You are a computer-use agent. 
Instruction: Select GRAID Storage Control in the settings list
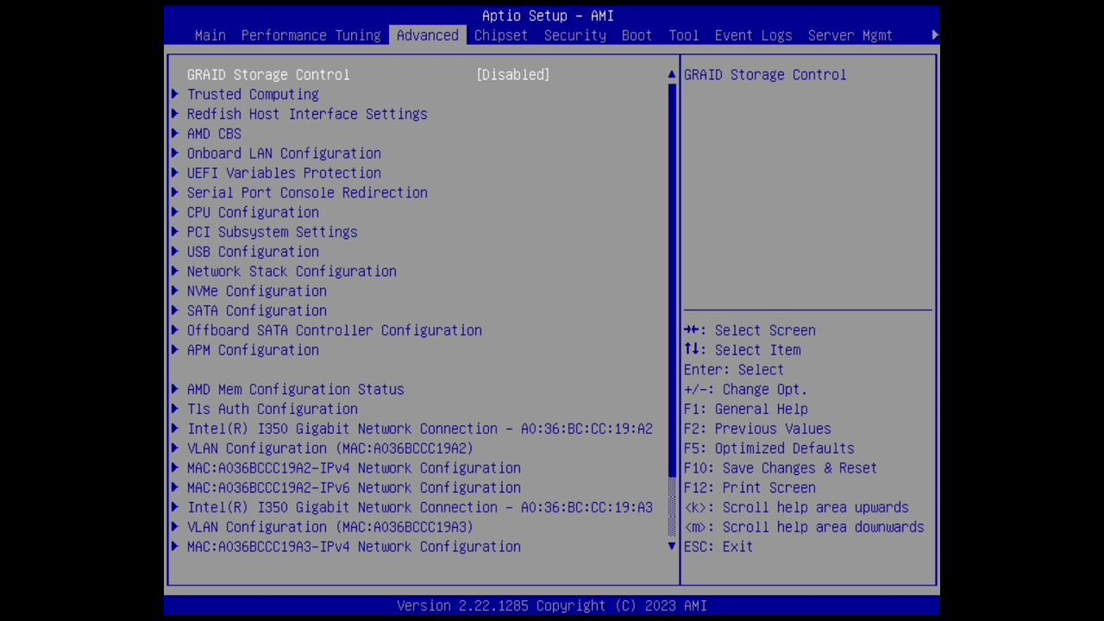(268, 75)
